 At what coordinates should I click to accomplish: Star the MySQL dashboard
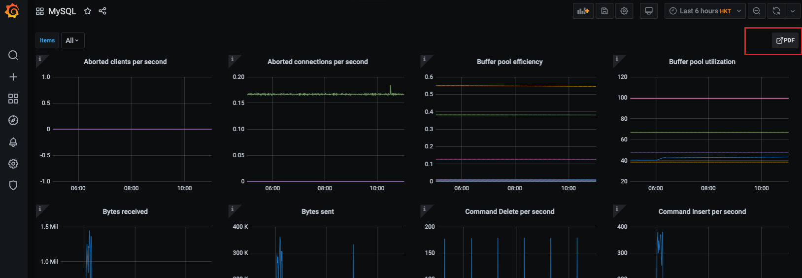(88, 11)
